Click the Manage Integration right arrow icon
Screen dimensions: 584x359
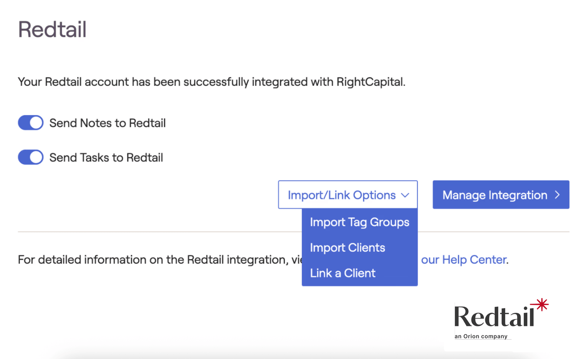(557, 195)
